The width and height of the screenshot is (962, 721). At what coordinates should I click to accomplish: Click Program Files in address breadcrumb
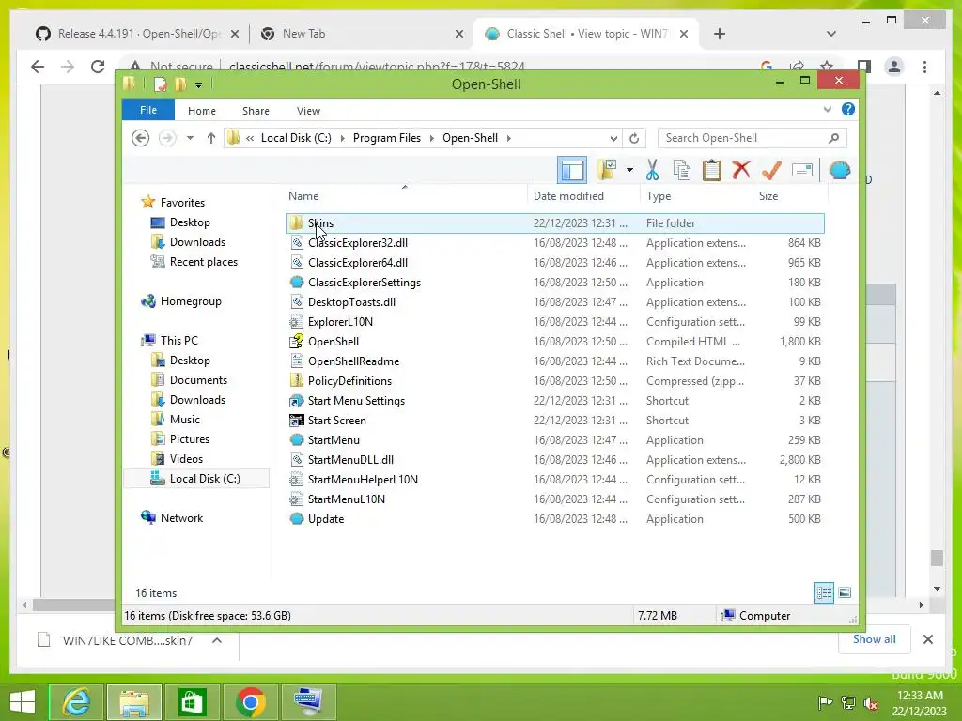tap(386, 138)
